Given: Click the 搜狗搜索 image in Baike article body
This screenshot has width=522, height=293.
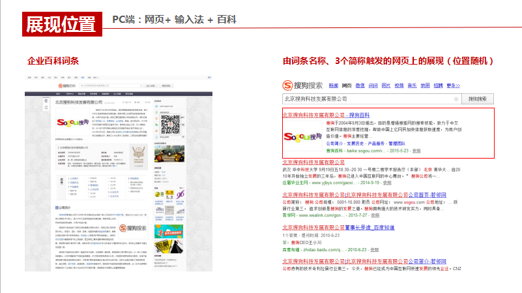Looking at the screenshot, I should click(x=133, y=228).
